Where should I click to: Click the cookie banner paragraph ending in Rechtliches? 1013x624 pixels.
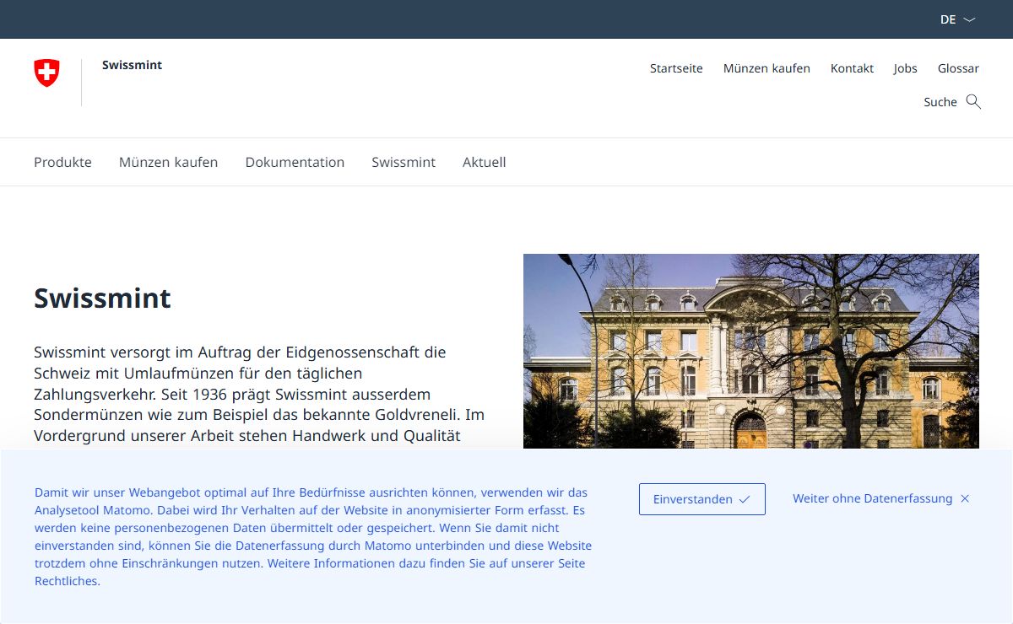pos(313,536)
